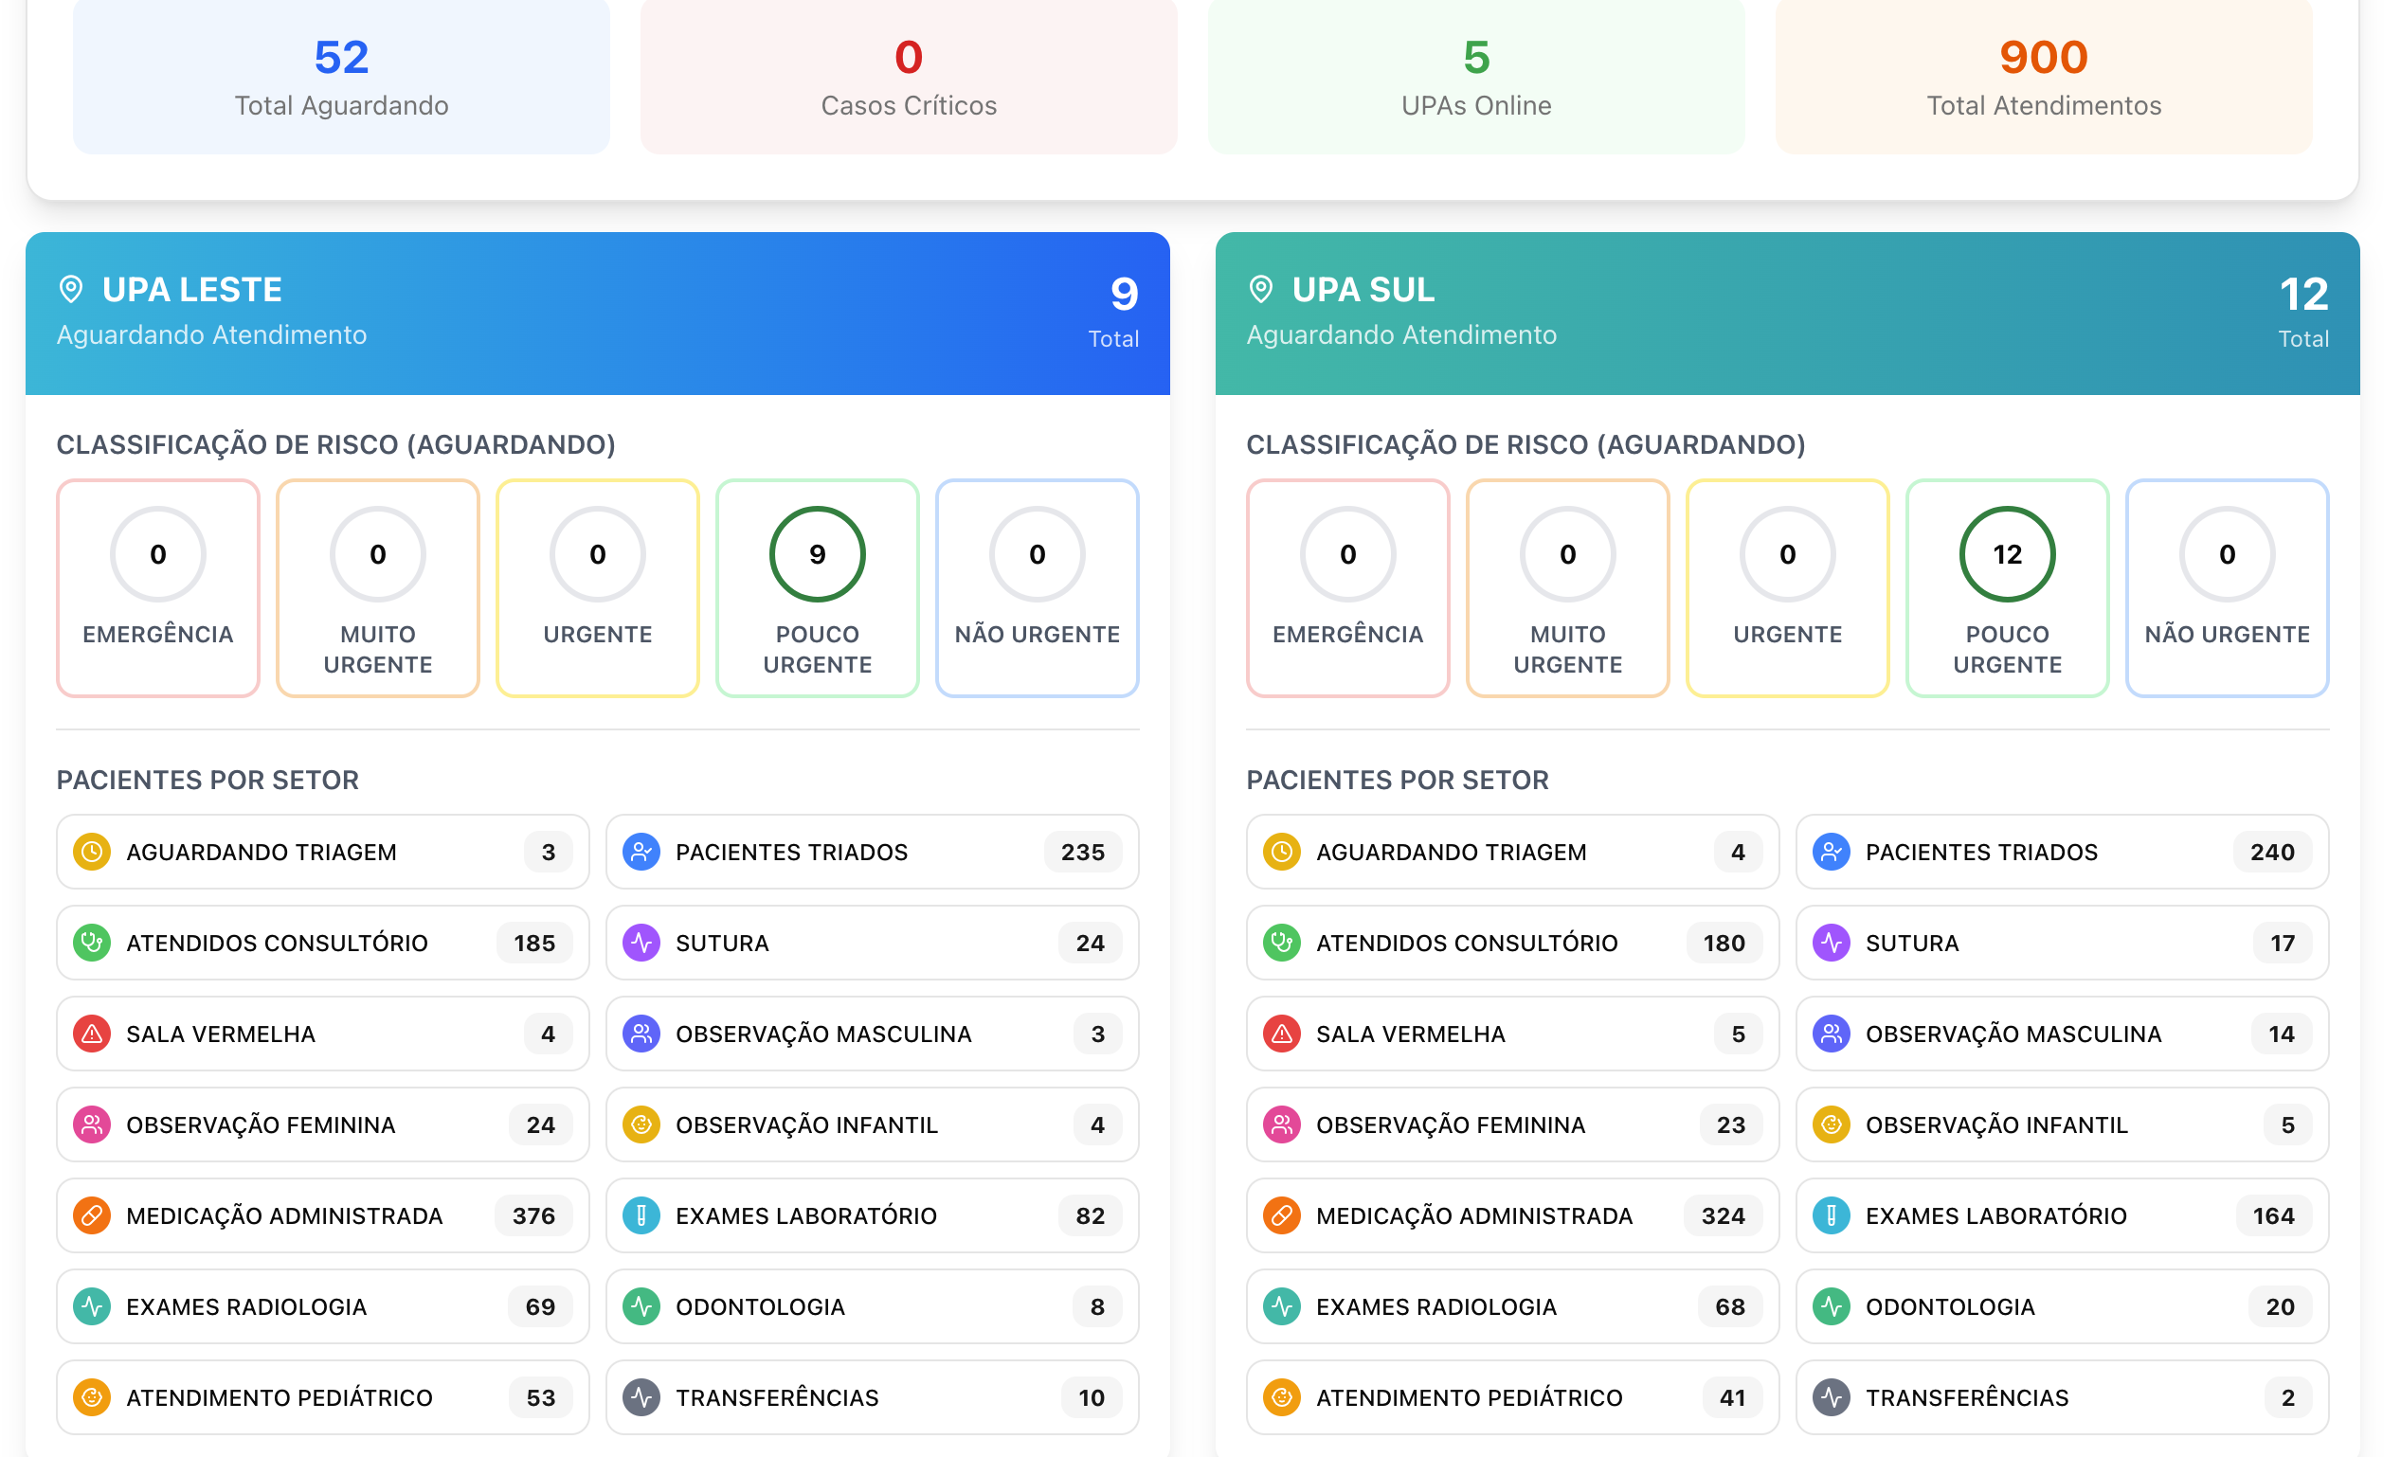
Task: Click UPA LESTE Atendimento Pediátrico count badge
Action: click(x=540, y=1397)
